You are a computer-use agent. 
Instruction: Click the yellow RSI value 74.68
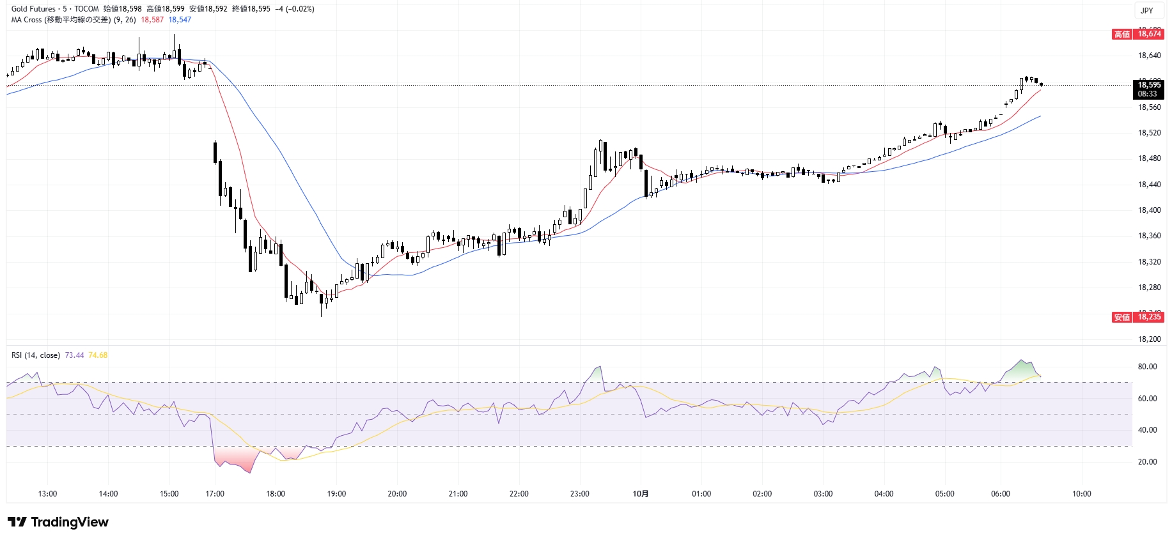pos(98,355)
